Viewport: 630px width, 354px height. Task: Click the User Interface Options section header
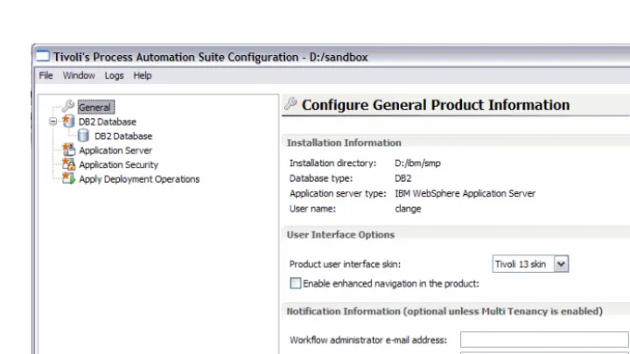(x=340, y=234)
